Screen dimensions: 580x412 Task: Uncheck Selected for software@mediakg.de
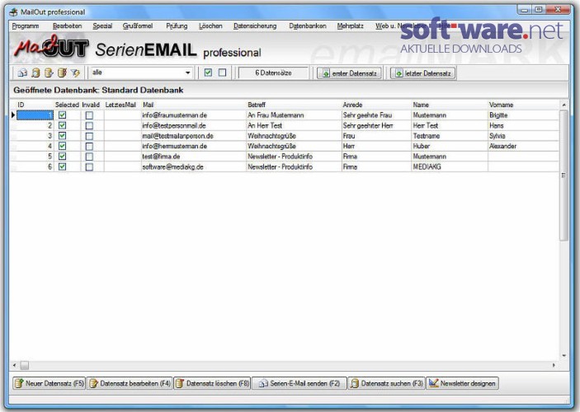coord(63,167)
